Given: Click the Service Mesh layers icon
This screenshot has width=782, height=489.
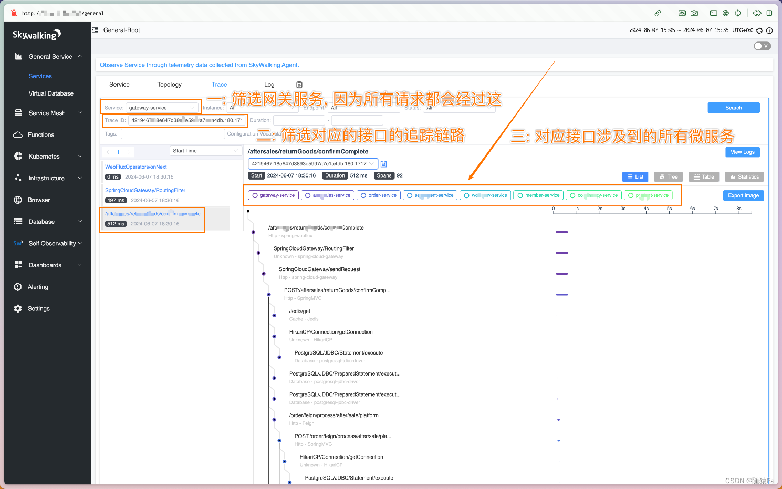Looking at the screenshot, I should (x=18, y=113).
